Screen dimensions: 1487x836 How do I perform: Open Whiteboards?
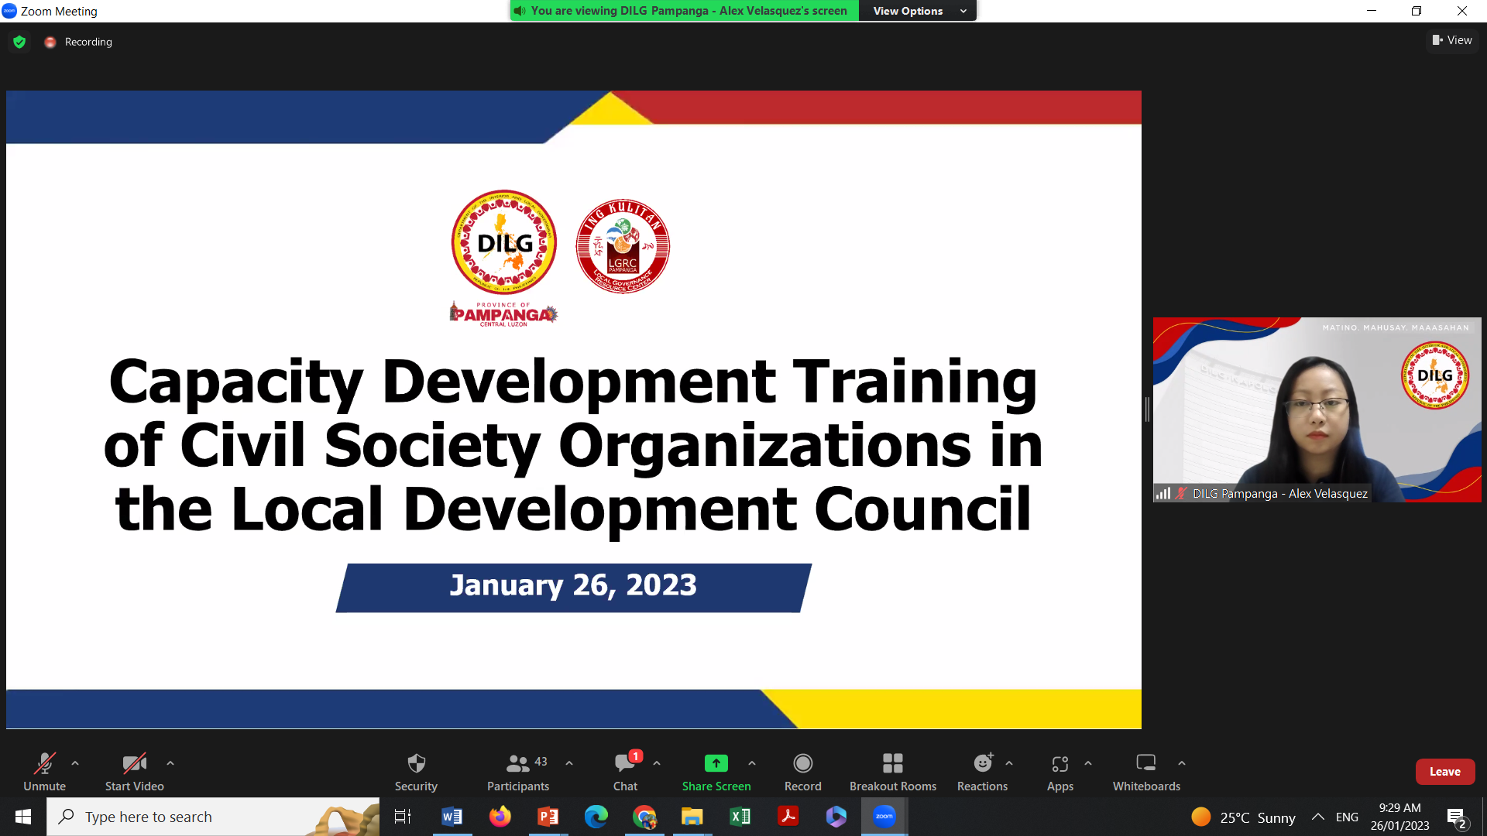pyautogui.click(x=1147, y=772)
